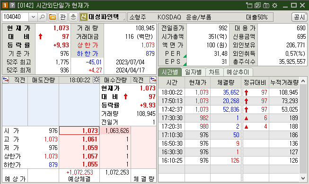Click the 52주 최고 date 2023/07/04

coord(130,62)
